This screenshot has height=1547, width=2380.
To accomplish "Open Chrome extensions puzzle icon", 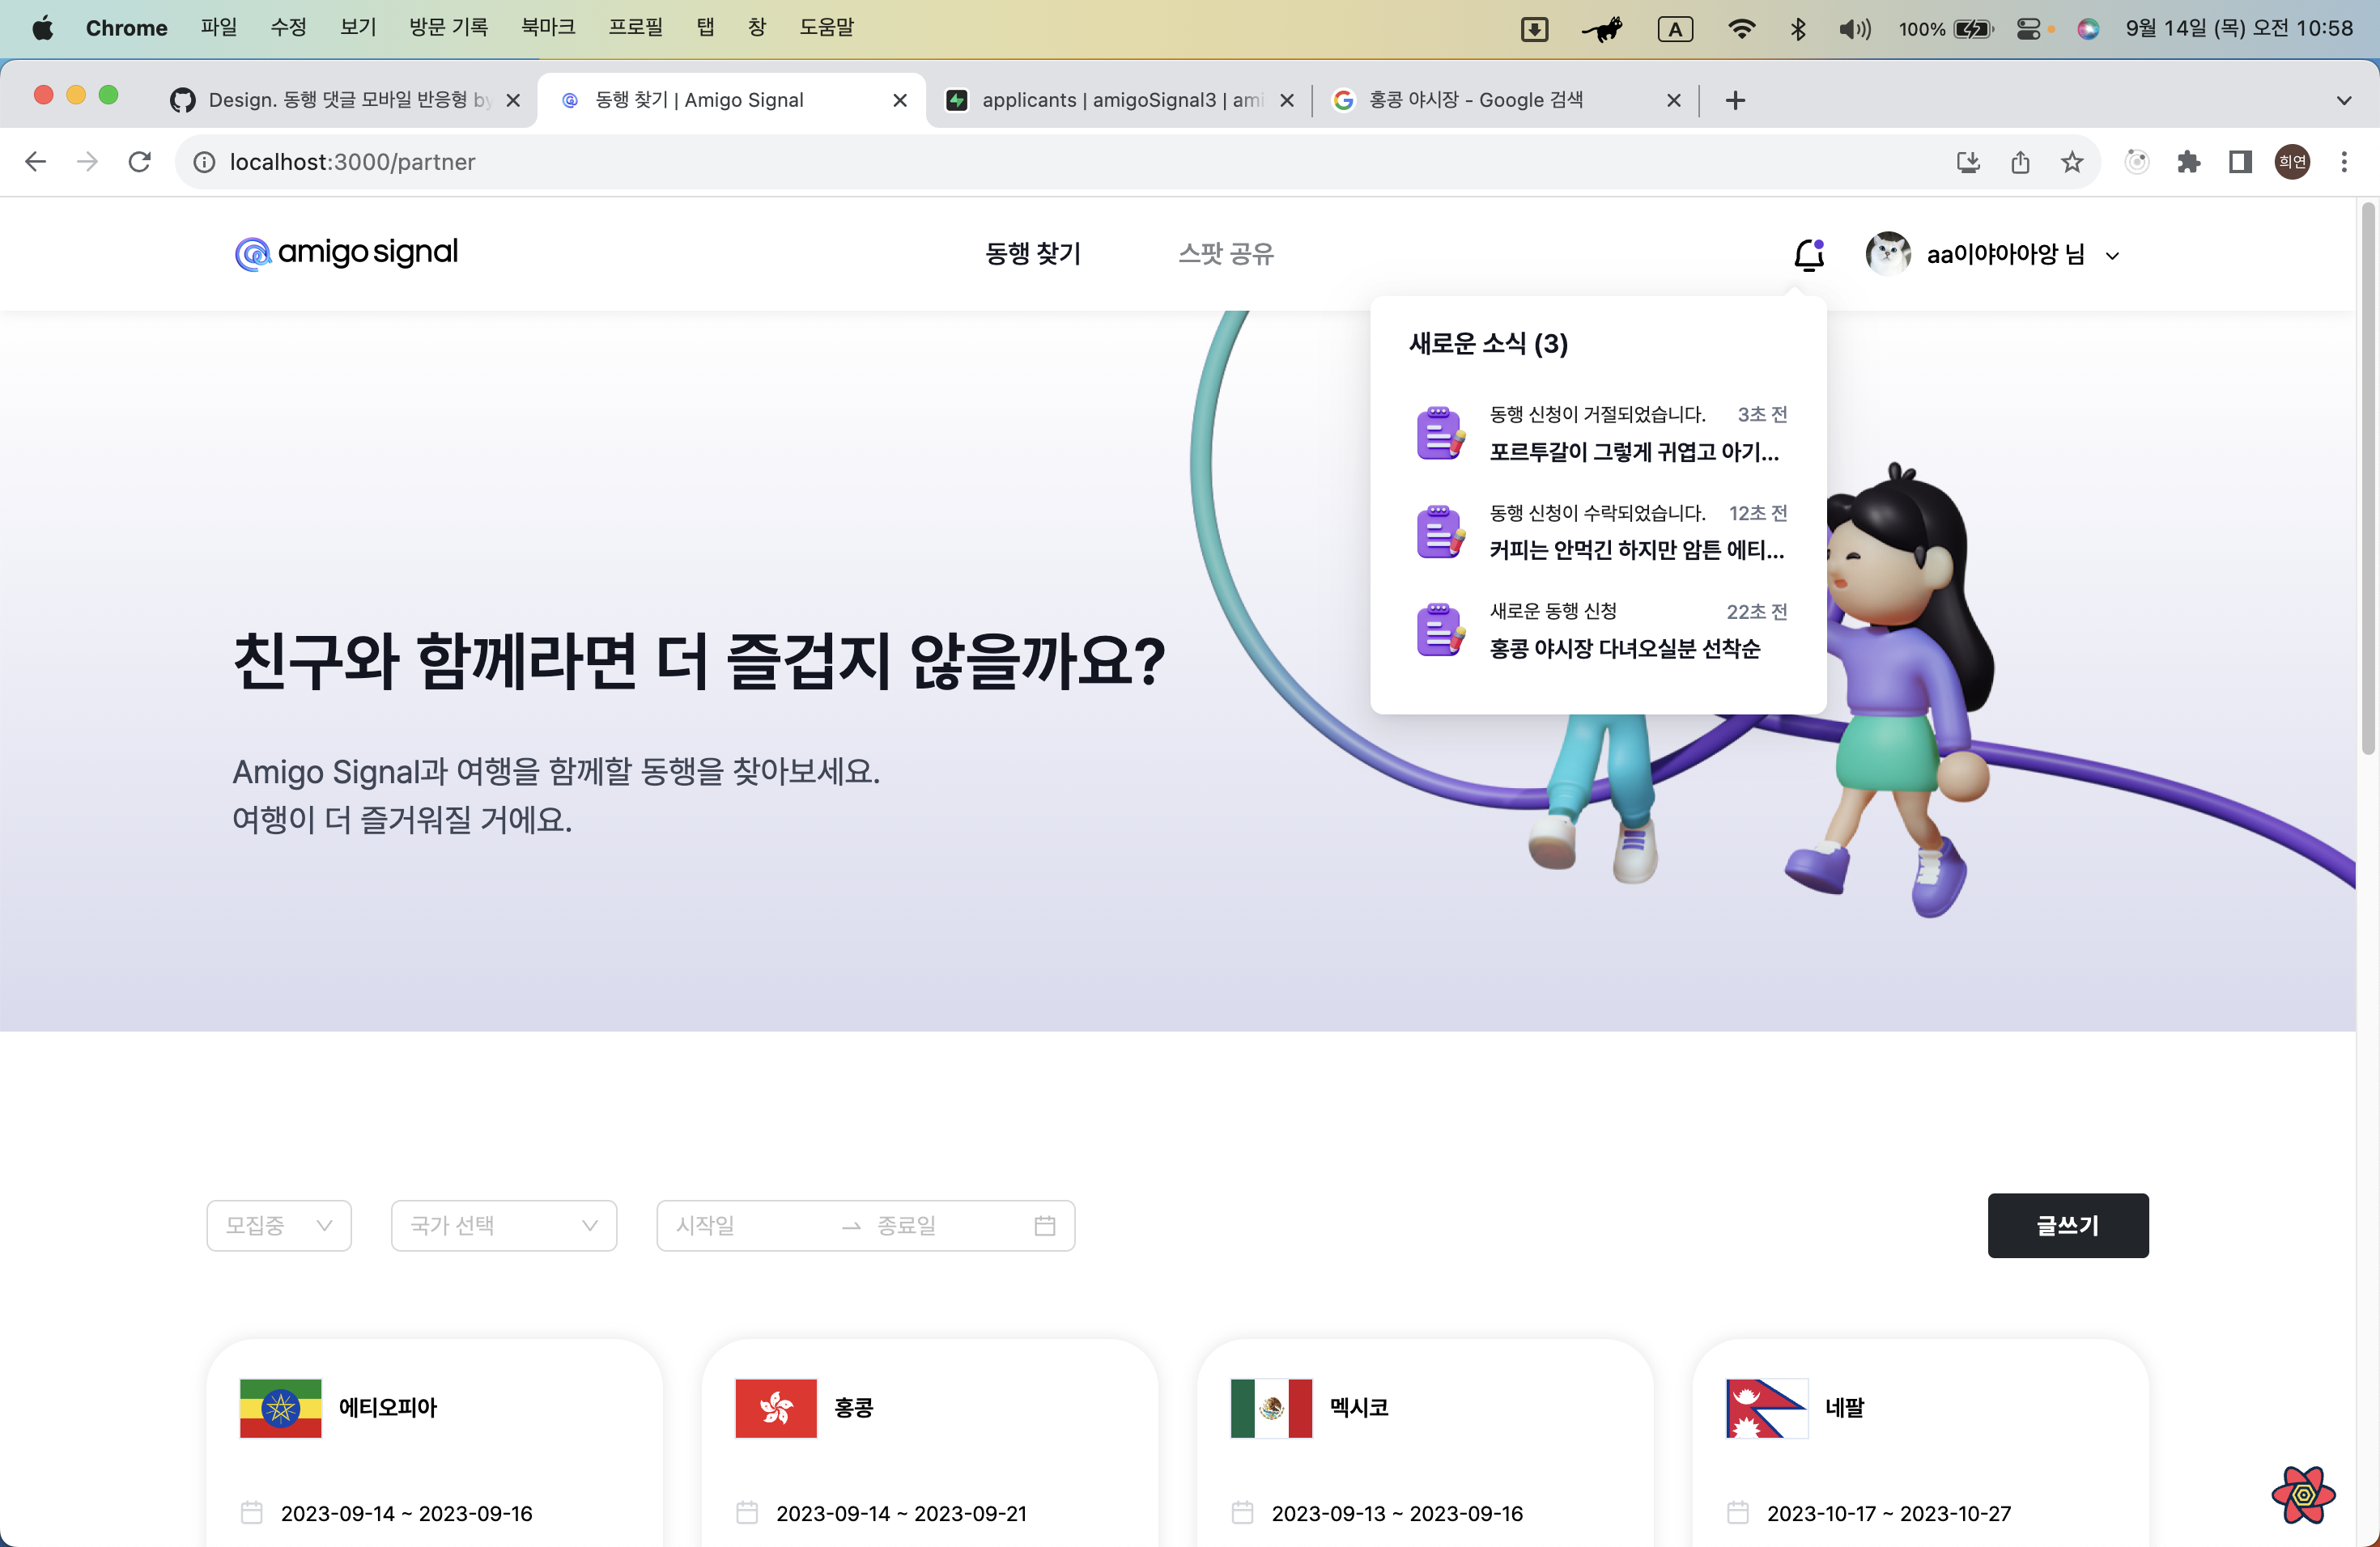I will pos(2188,162).
